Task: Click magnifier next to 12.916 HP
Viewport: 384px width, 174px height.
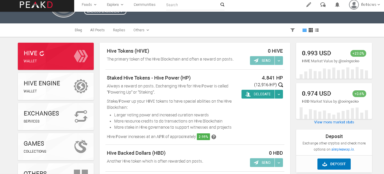Action: 281,85
